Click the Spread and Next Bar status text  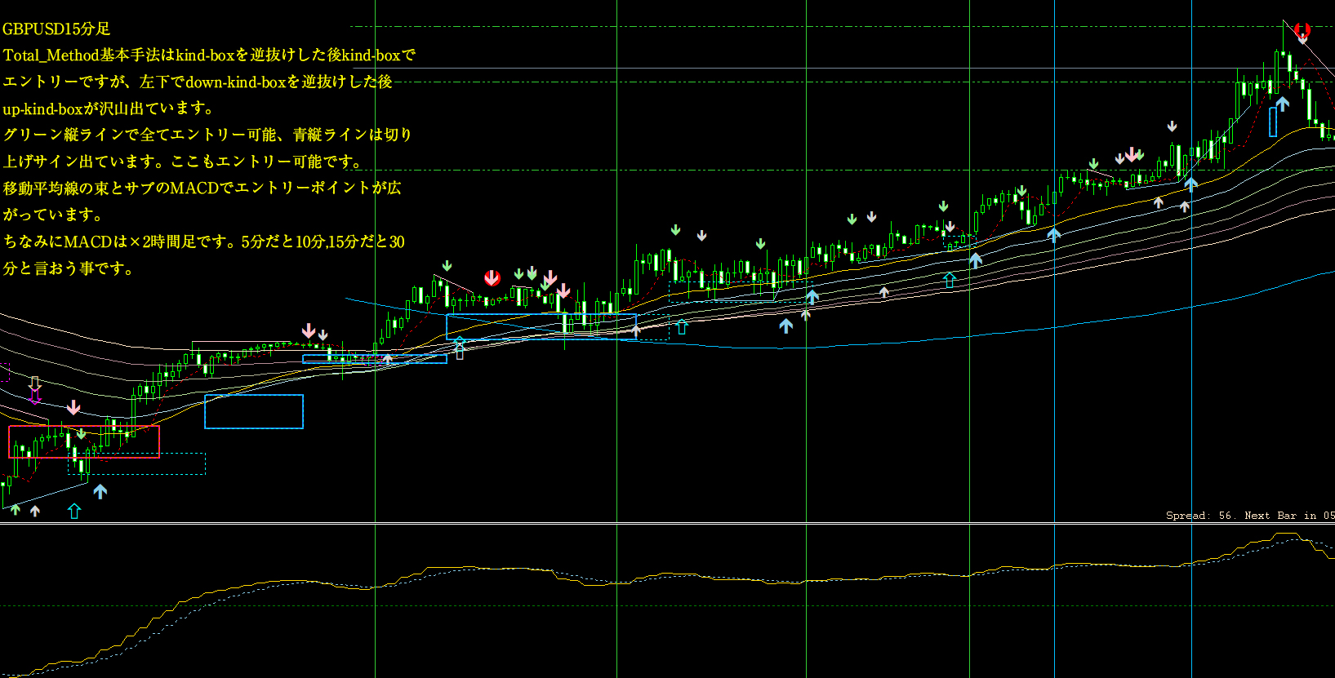1250,516
